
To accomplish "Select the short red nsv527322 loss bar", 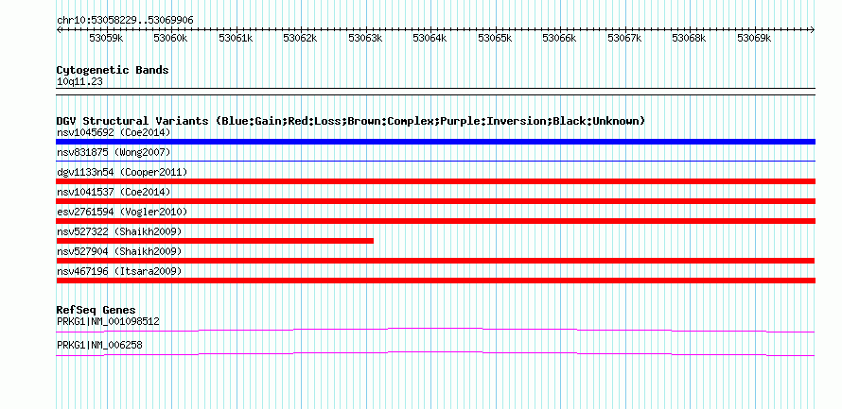I will (x=215, y=241).
